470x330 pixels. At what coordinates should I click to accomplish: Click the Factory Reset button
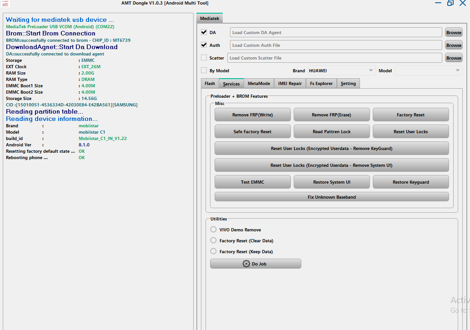(410, 115)
